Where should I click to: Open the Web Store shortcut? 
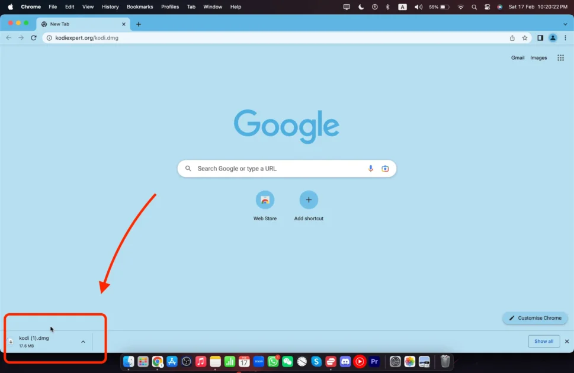point(265,200)
